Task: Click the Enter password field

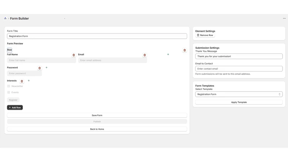Action: [x=24, y=73]
